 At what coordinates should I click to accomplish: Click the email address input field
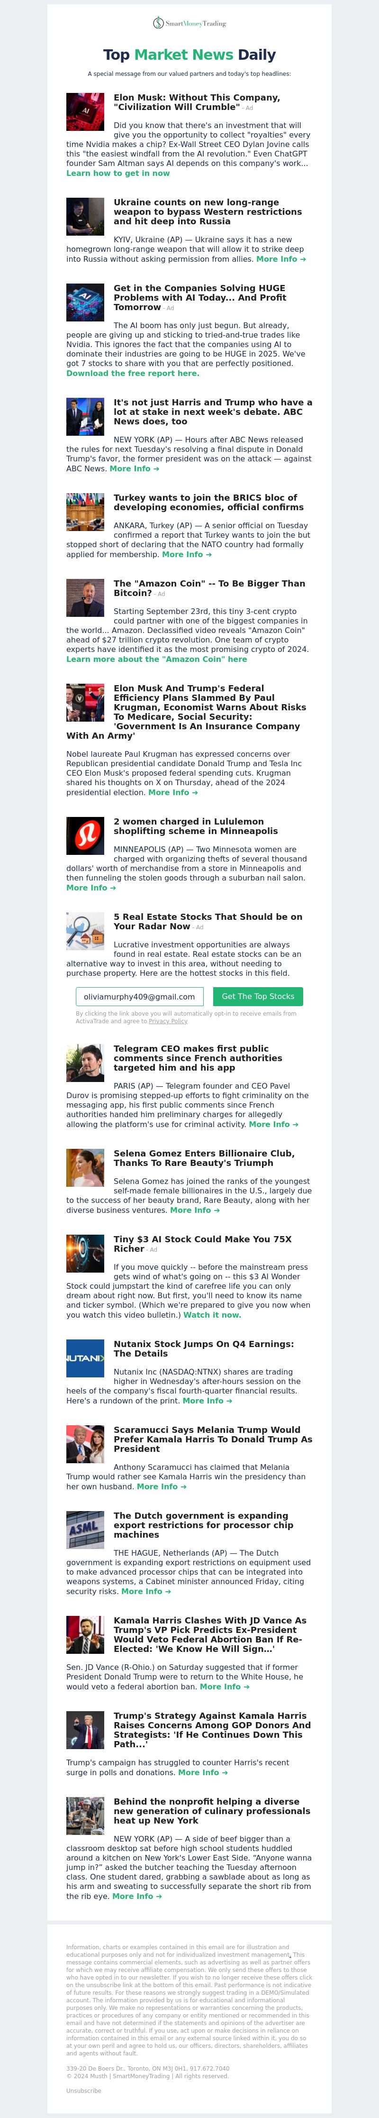point(140,997)
